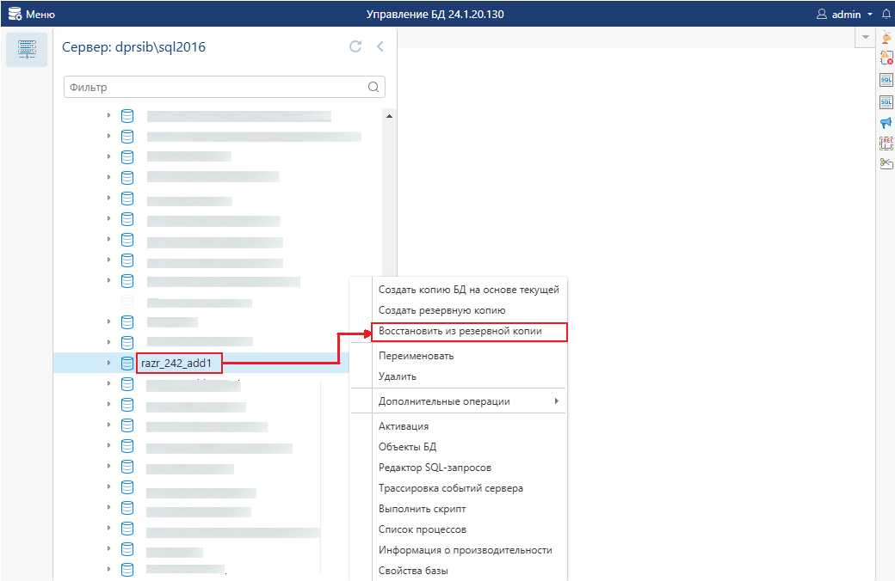Open the Меню database icon

pyautogui.click(x=15, y=14)
